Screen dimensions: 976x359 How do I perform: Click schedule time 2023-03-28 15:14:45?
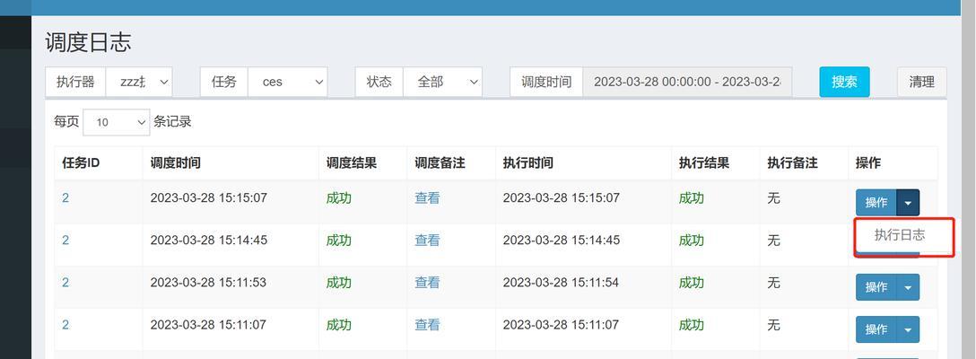click(x=208, y=240)
